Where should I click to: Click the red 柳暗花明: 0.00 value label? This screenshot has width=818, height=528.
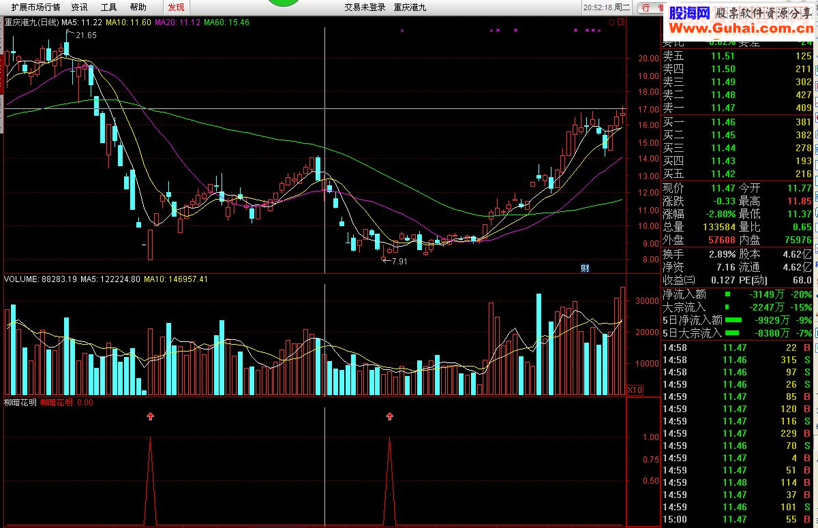click(x=67, y=402)
